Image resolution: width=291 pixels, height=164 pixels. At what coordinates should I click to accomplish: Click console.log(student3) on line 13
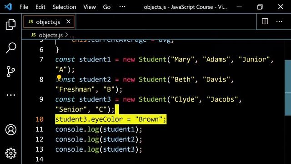pos(99,149)
